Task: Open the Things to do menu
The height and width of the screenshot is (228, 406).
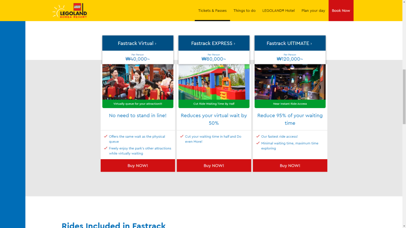Action: [x=244, y=11]
